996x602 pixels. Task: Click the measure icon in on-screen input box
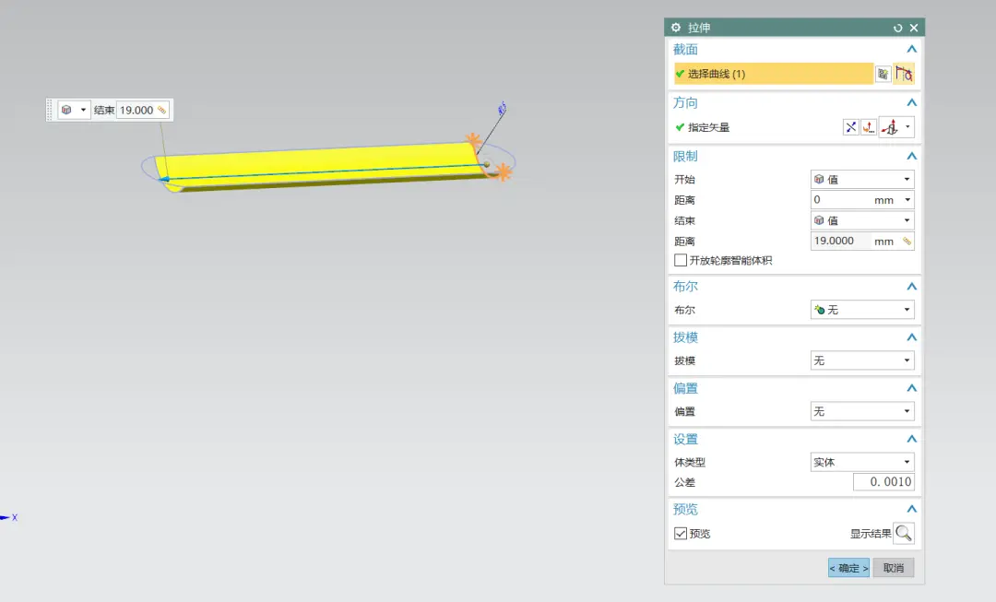click(x=162, y=110)
